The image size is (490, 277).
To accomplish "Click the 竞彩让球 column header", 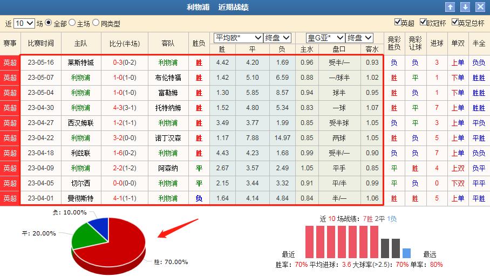I will click(415, 43).
